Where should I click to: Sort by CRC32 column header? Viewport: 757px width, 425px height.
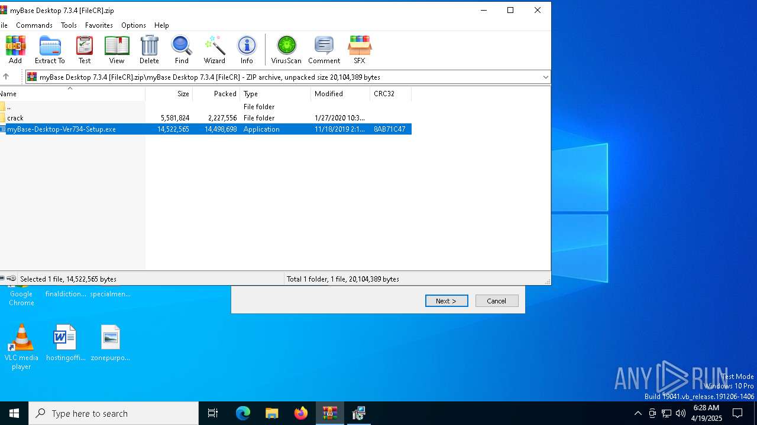click(390, 94)
